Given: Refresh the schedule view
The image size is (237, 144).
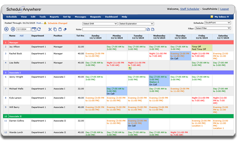Looking at the screenshot, I should point(39,29).
